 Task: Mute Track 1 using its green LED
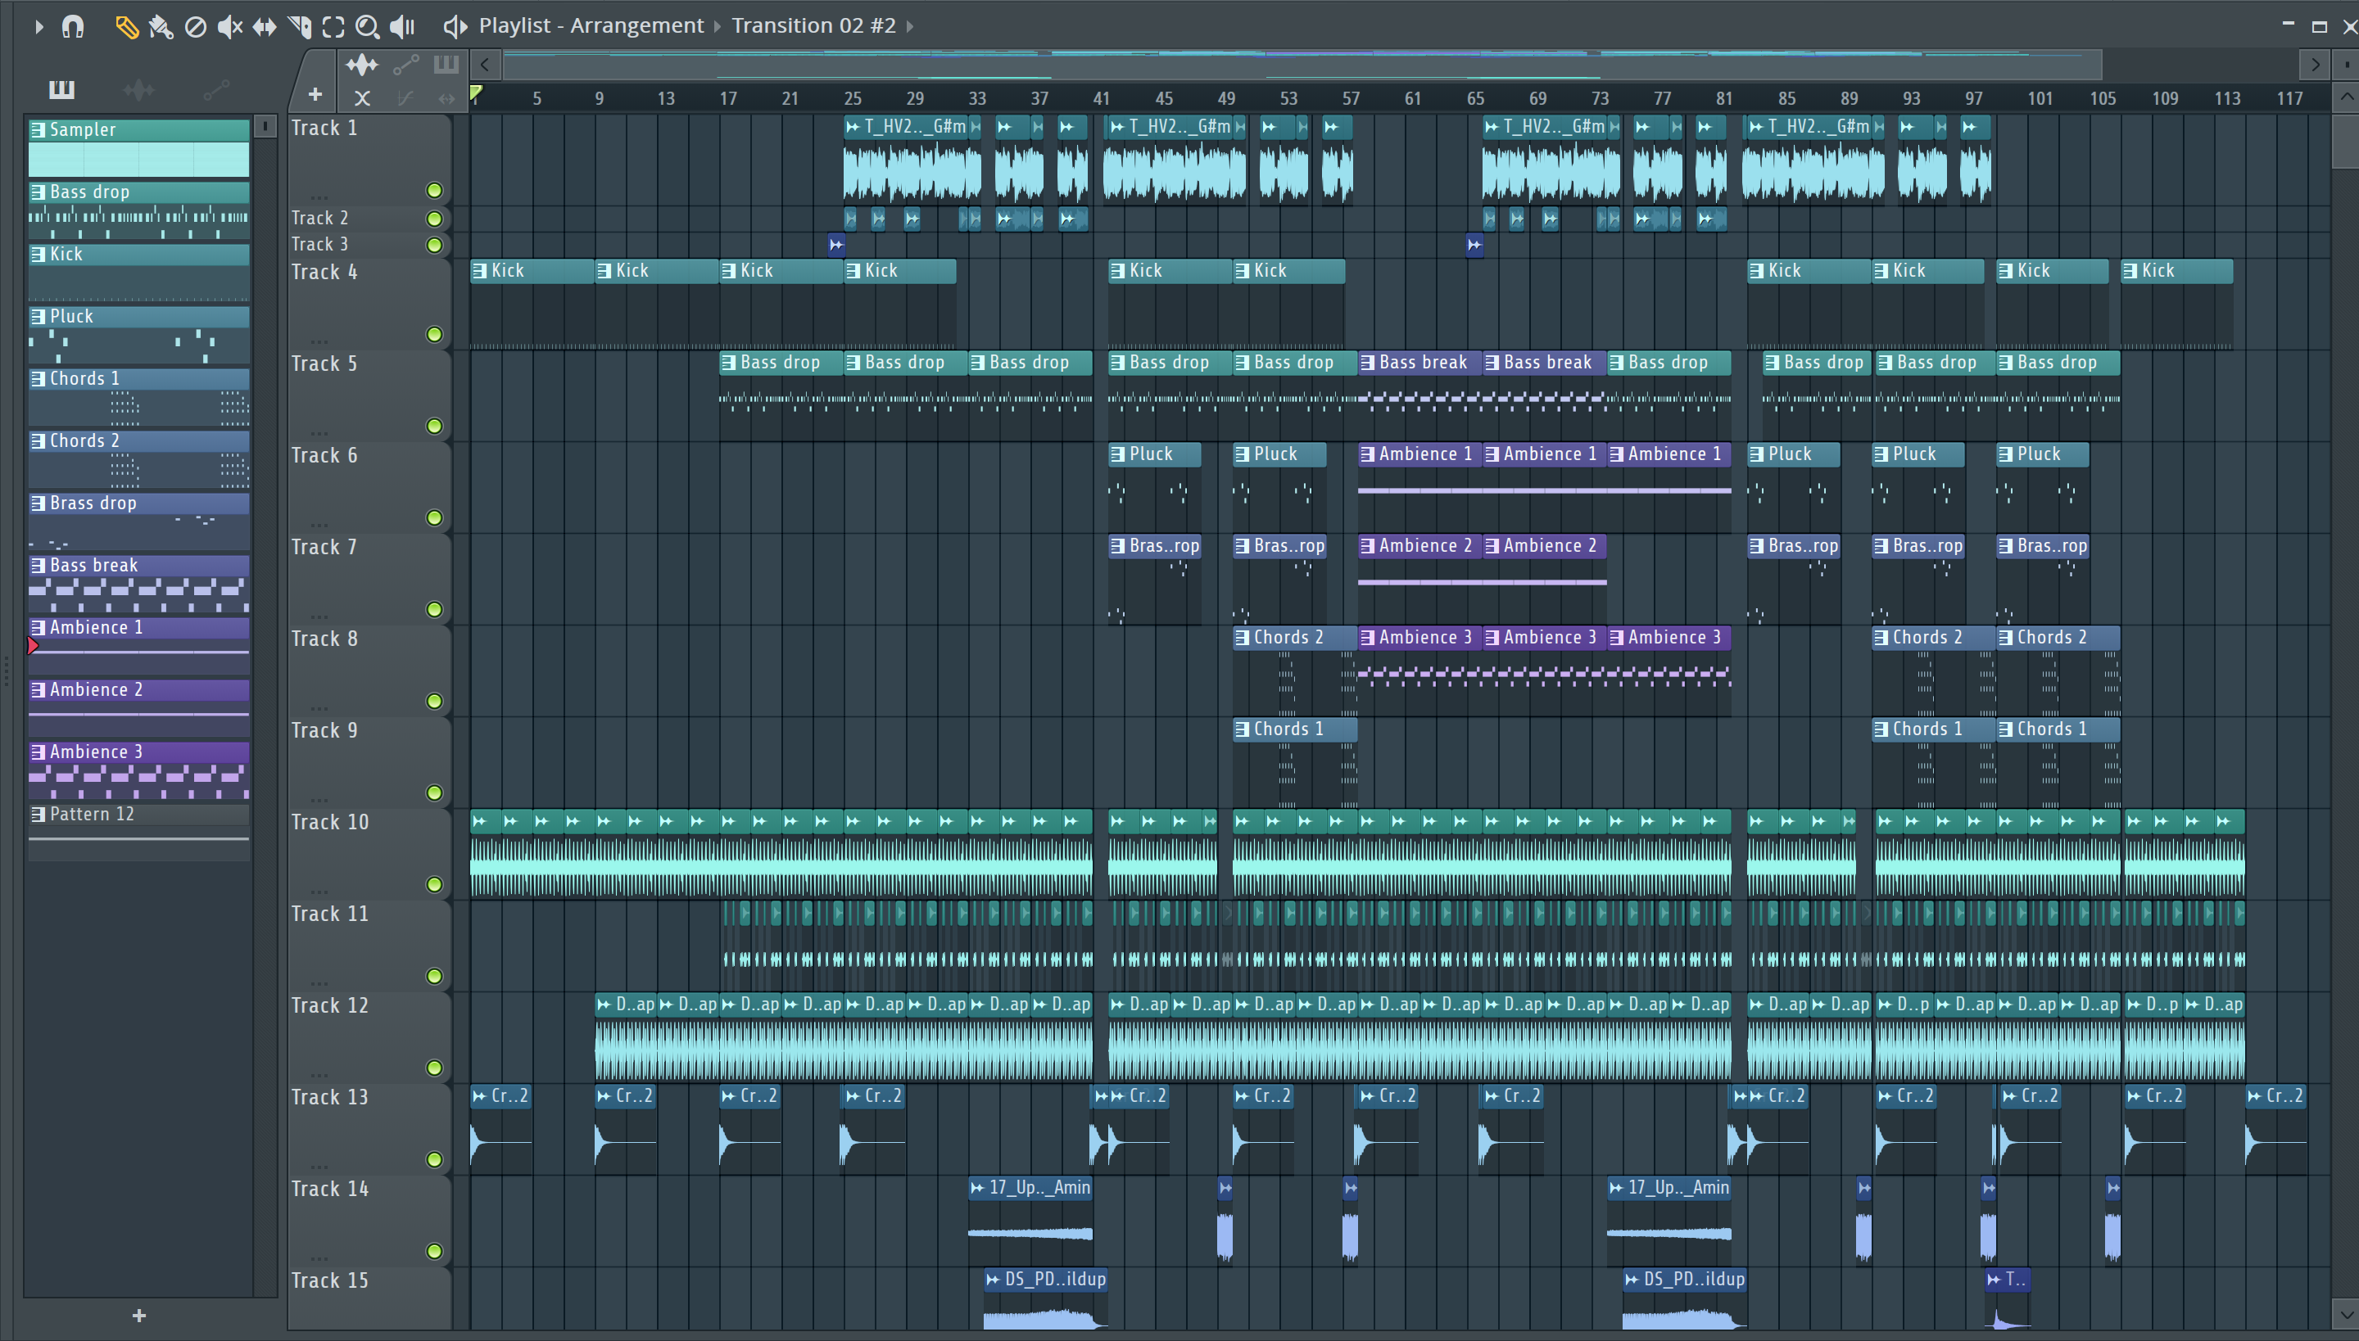pos(434,191)
